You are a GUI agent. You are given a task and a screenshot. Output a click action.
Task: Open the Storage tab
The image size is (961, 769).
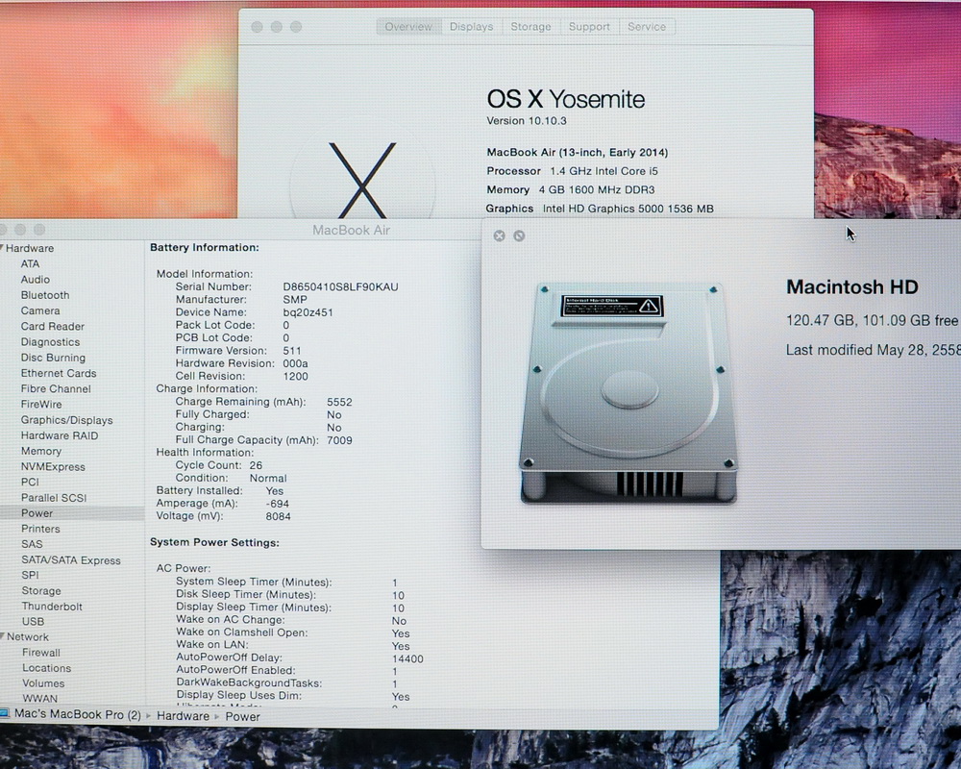530,27
